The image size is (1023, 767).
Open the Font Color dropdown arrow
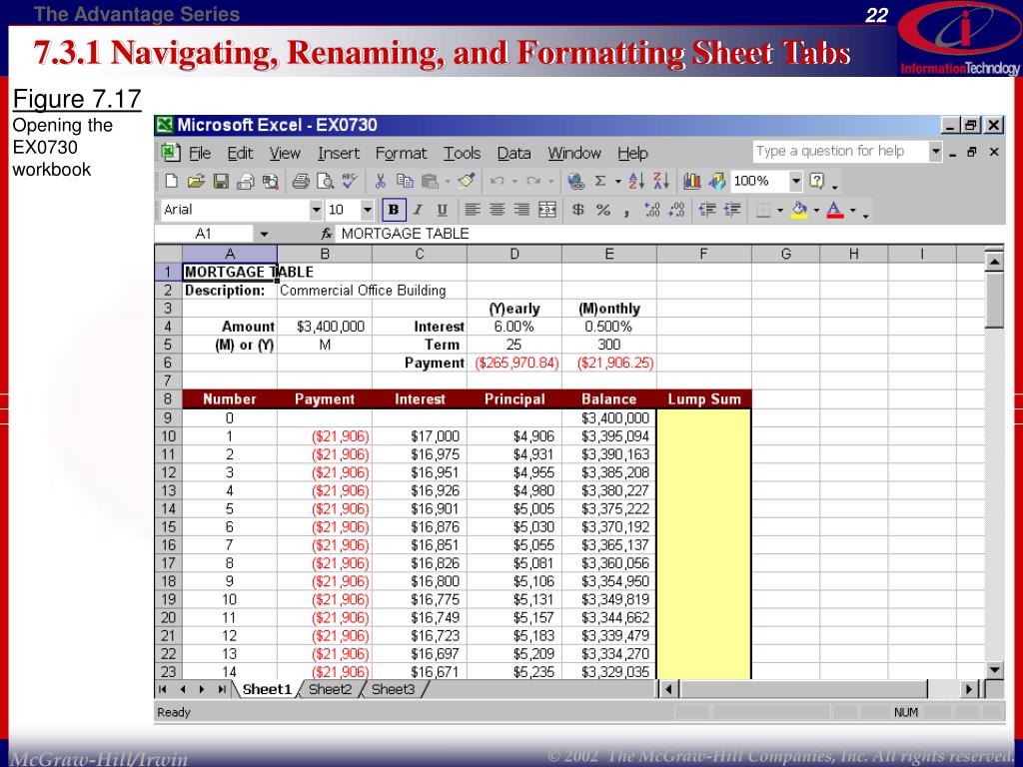point(853,210)
